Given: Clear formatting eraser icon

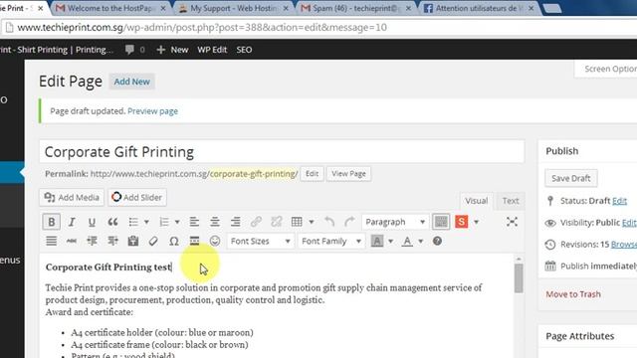Looking at the screenshot, I should [x=153, y=241].
